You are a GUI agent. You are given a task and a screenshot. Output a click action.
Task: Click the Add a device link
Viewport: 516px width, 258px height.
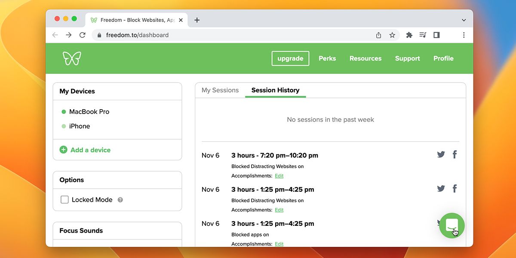90,150
